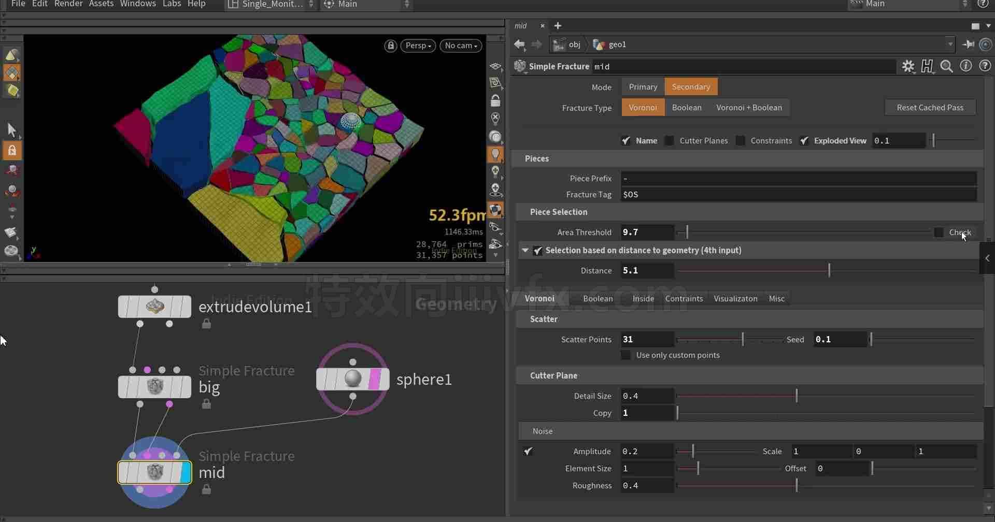Open the Labs menu
The height and width of the screenshot is (522, 995).
point(172,4)
